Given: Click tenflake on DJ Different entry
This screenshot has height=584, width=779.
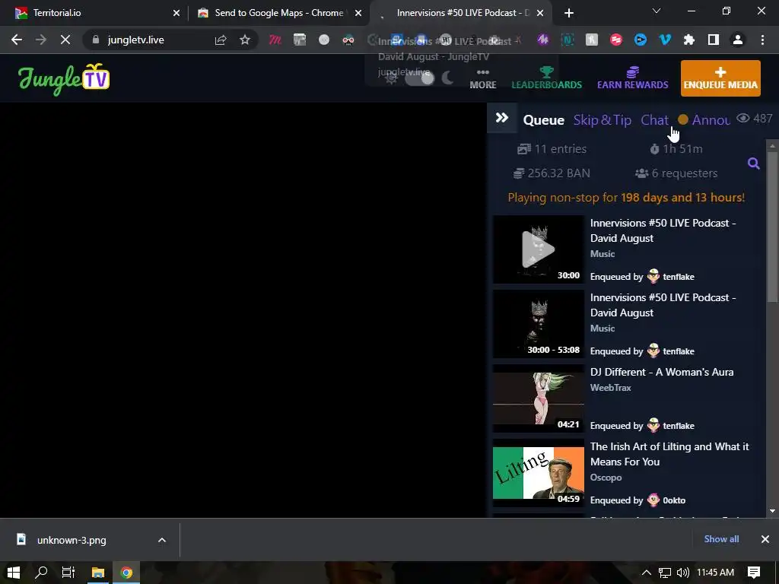Looking at the screenshot, I should [678, 426].
